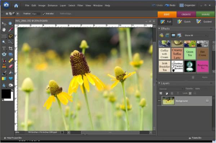216x143 pixels.
Task: Choose Intersect with selection mode
Action: coord(18,14)
